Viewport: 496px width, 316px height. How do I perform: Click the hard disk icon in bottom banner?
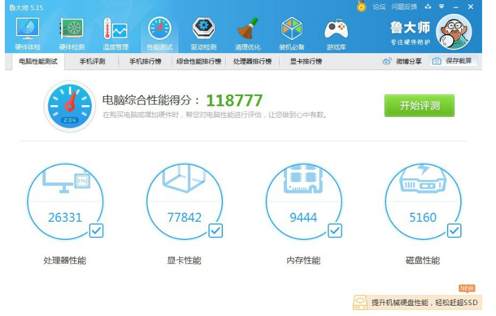coord(360,303)
